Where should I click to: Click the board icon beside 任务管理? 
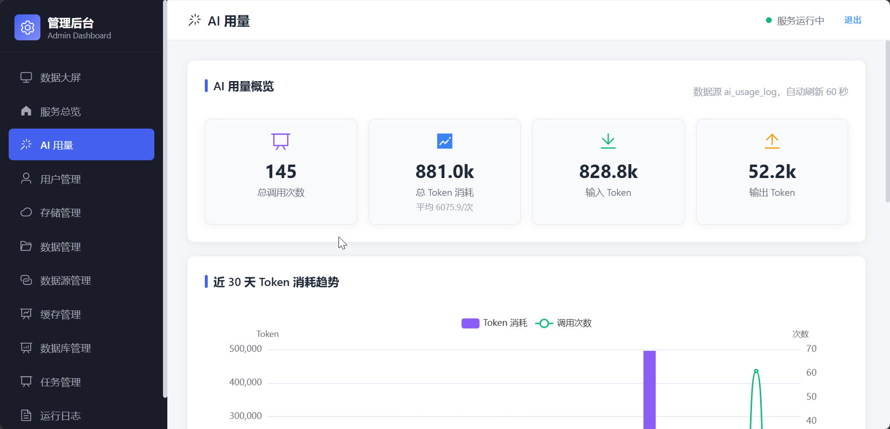pos(26,381)
